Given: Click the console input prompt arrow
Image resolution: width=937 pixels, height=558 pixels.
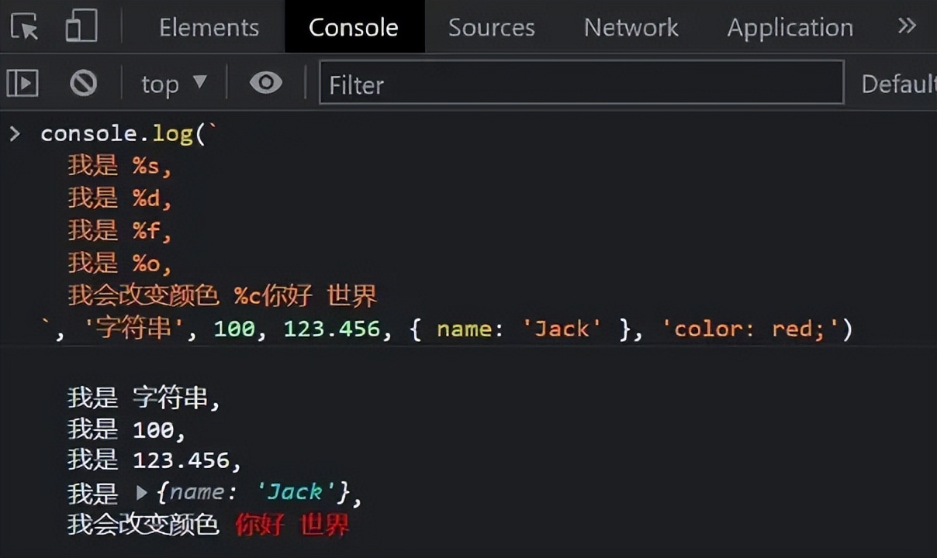Looking at the screenshot, I should (x=15, y=133).
